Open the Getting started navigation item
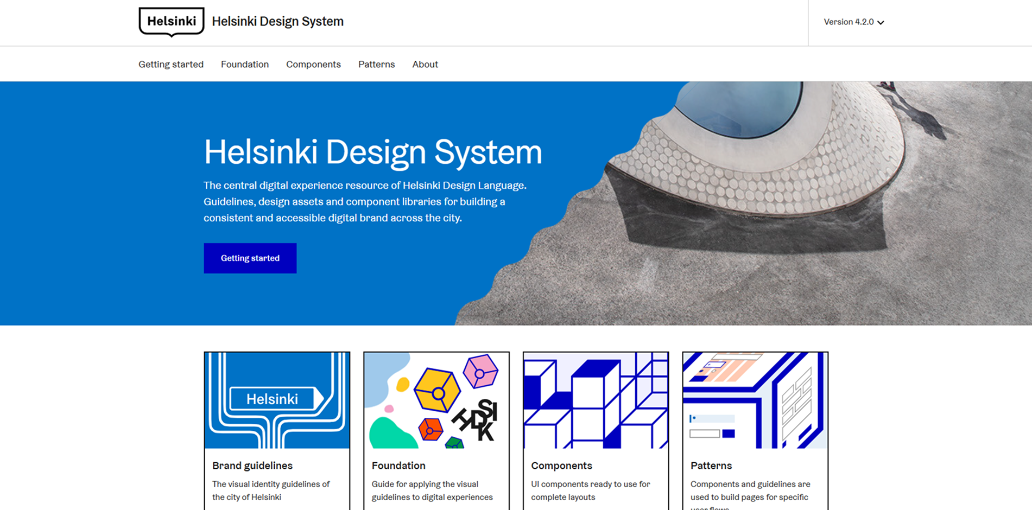1032x510 pixels. pos(171,64)
